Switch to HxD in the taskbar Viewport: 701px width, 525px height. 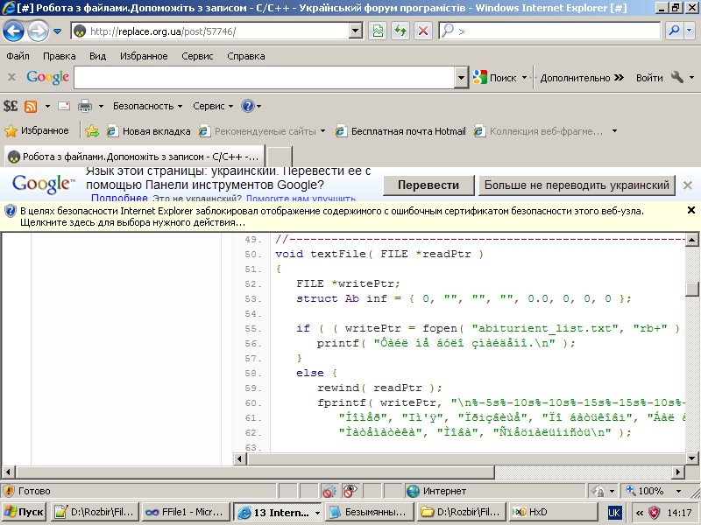(x=531, y=512)
